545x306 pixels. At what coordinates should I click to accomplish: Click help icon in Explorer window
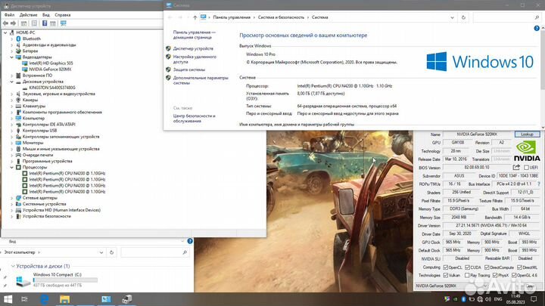[190, 241]
